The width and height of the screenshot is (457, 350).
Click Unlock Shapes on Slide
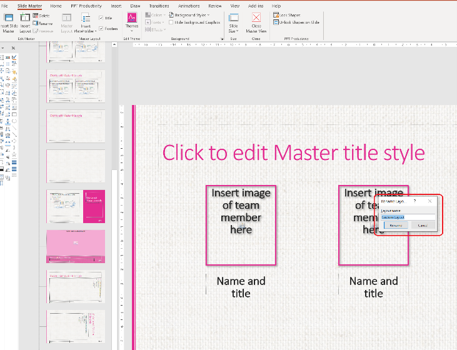(296, 22)
